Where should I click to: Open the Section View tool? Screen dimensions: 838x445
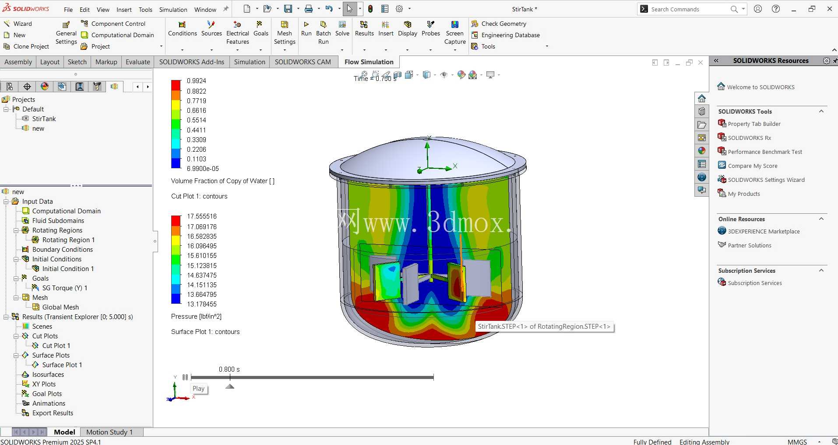[398, 75]
